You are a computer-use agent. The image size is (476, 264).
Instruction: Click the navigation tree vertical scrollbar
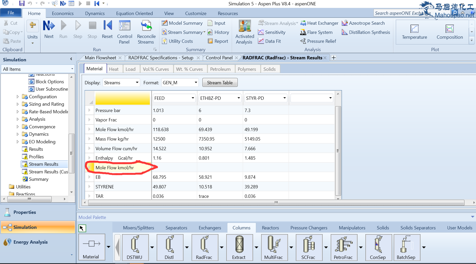coord(72,153)
